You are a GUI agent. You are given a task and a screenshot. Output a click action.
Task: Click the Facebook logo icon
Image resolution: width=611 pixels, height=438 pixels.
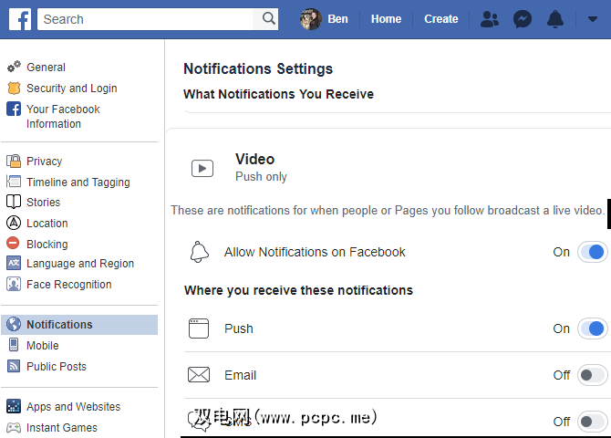coord(20,19)
